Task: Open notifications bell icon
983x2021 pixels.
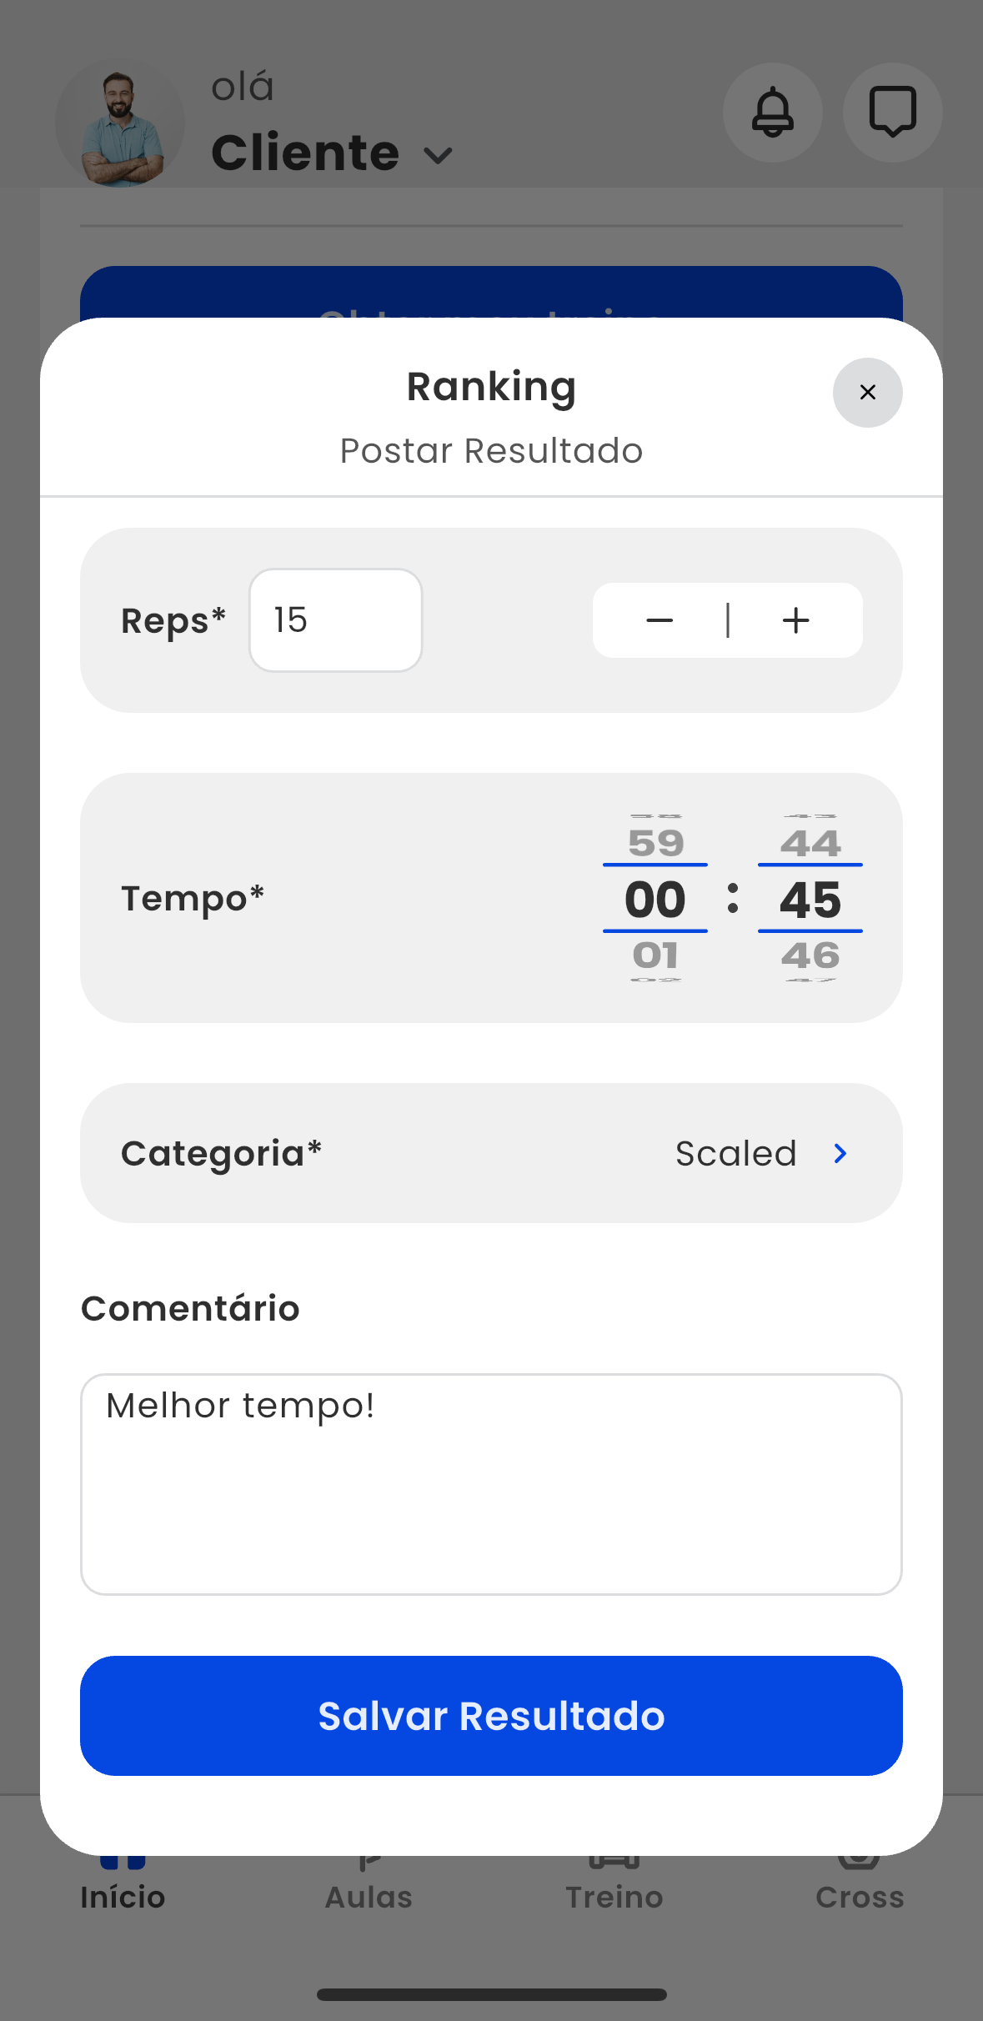Action: pyautogui.click(x=773, y=113)
